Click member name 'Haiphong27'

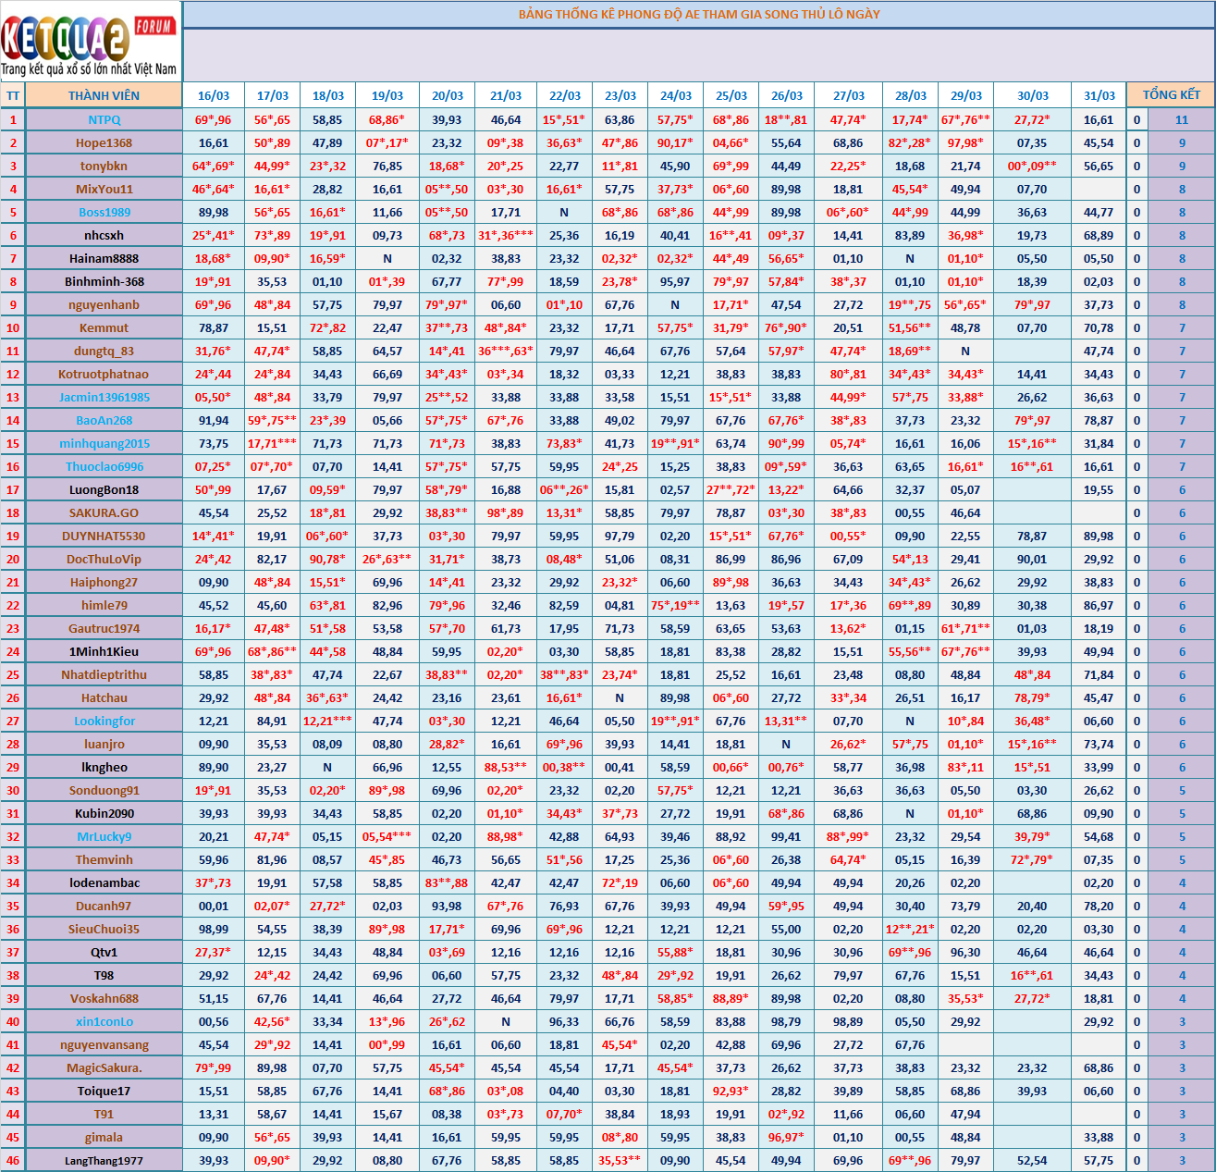[x=104, y=582]
